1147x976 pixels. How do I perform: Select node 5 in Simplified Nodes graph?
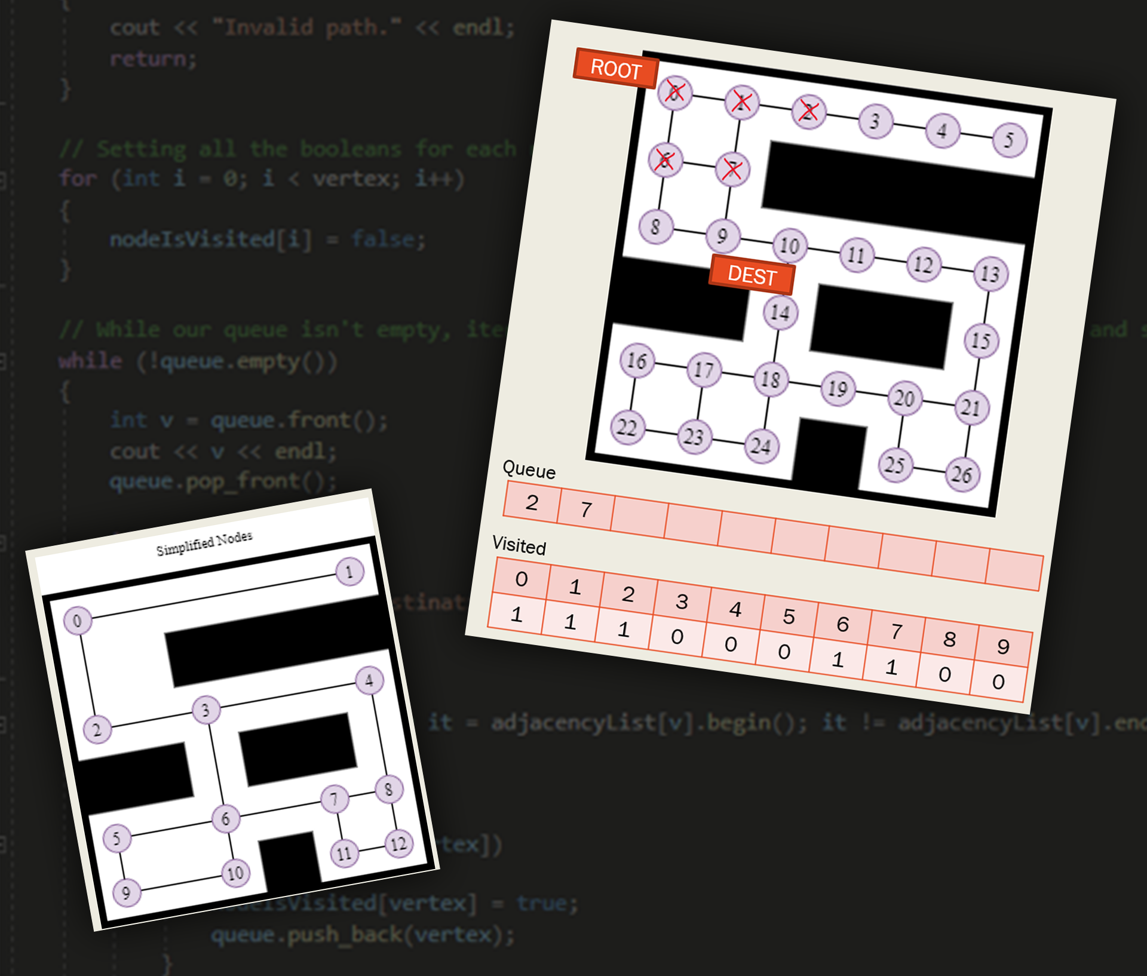click(116, 838)
